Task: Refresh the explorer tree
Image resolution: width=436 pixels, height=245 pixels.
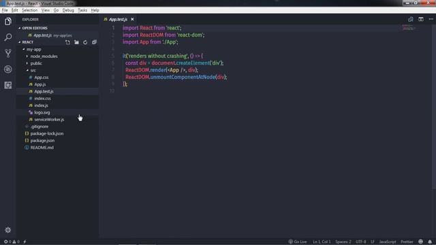Action: [85, 42]
